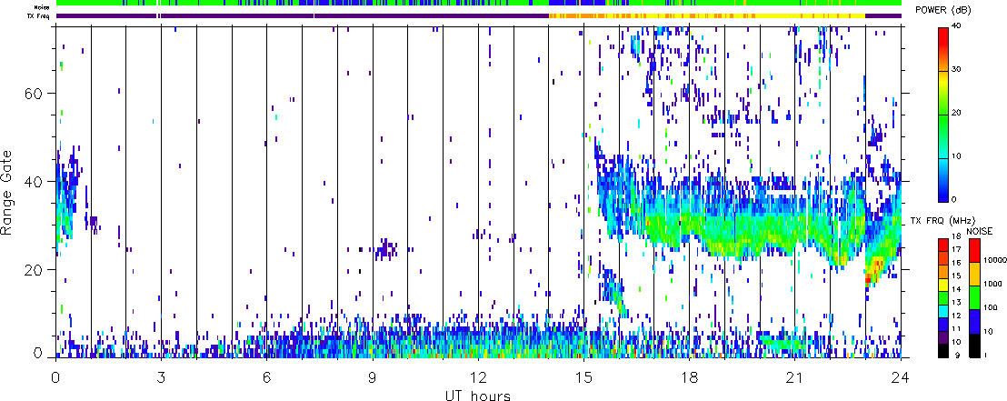Click the 18 tick label on UT hours axis
1007x401 pixels.
689,376
